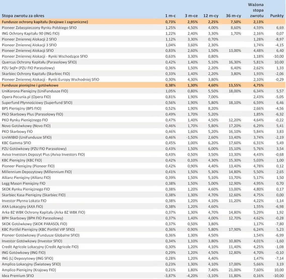Select the '1 m-c' column header
This screenshot has width=286, height=279.
[170, 16]
